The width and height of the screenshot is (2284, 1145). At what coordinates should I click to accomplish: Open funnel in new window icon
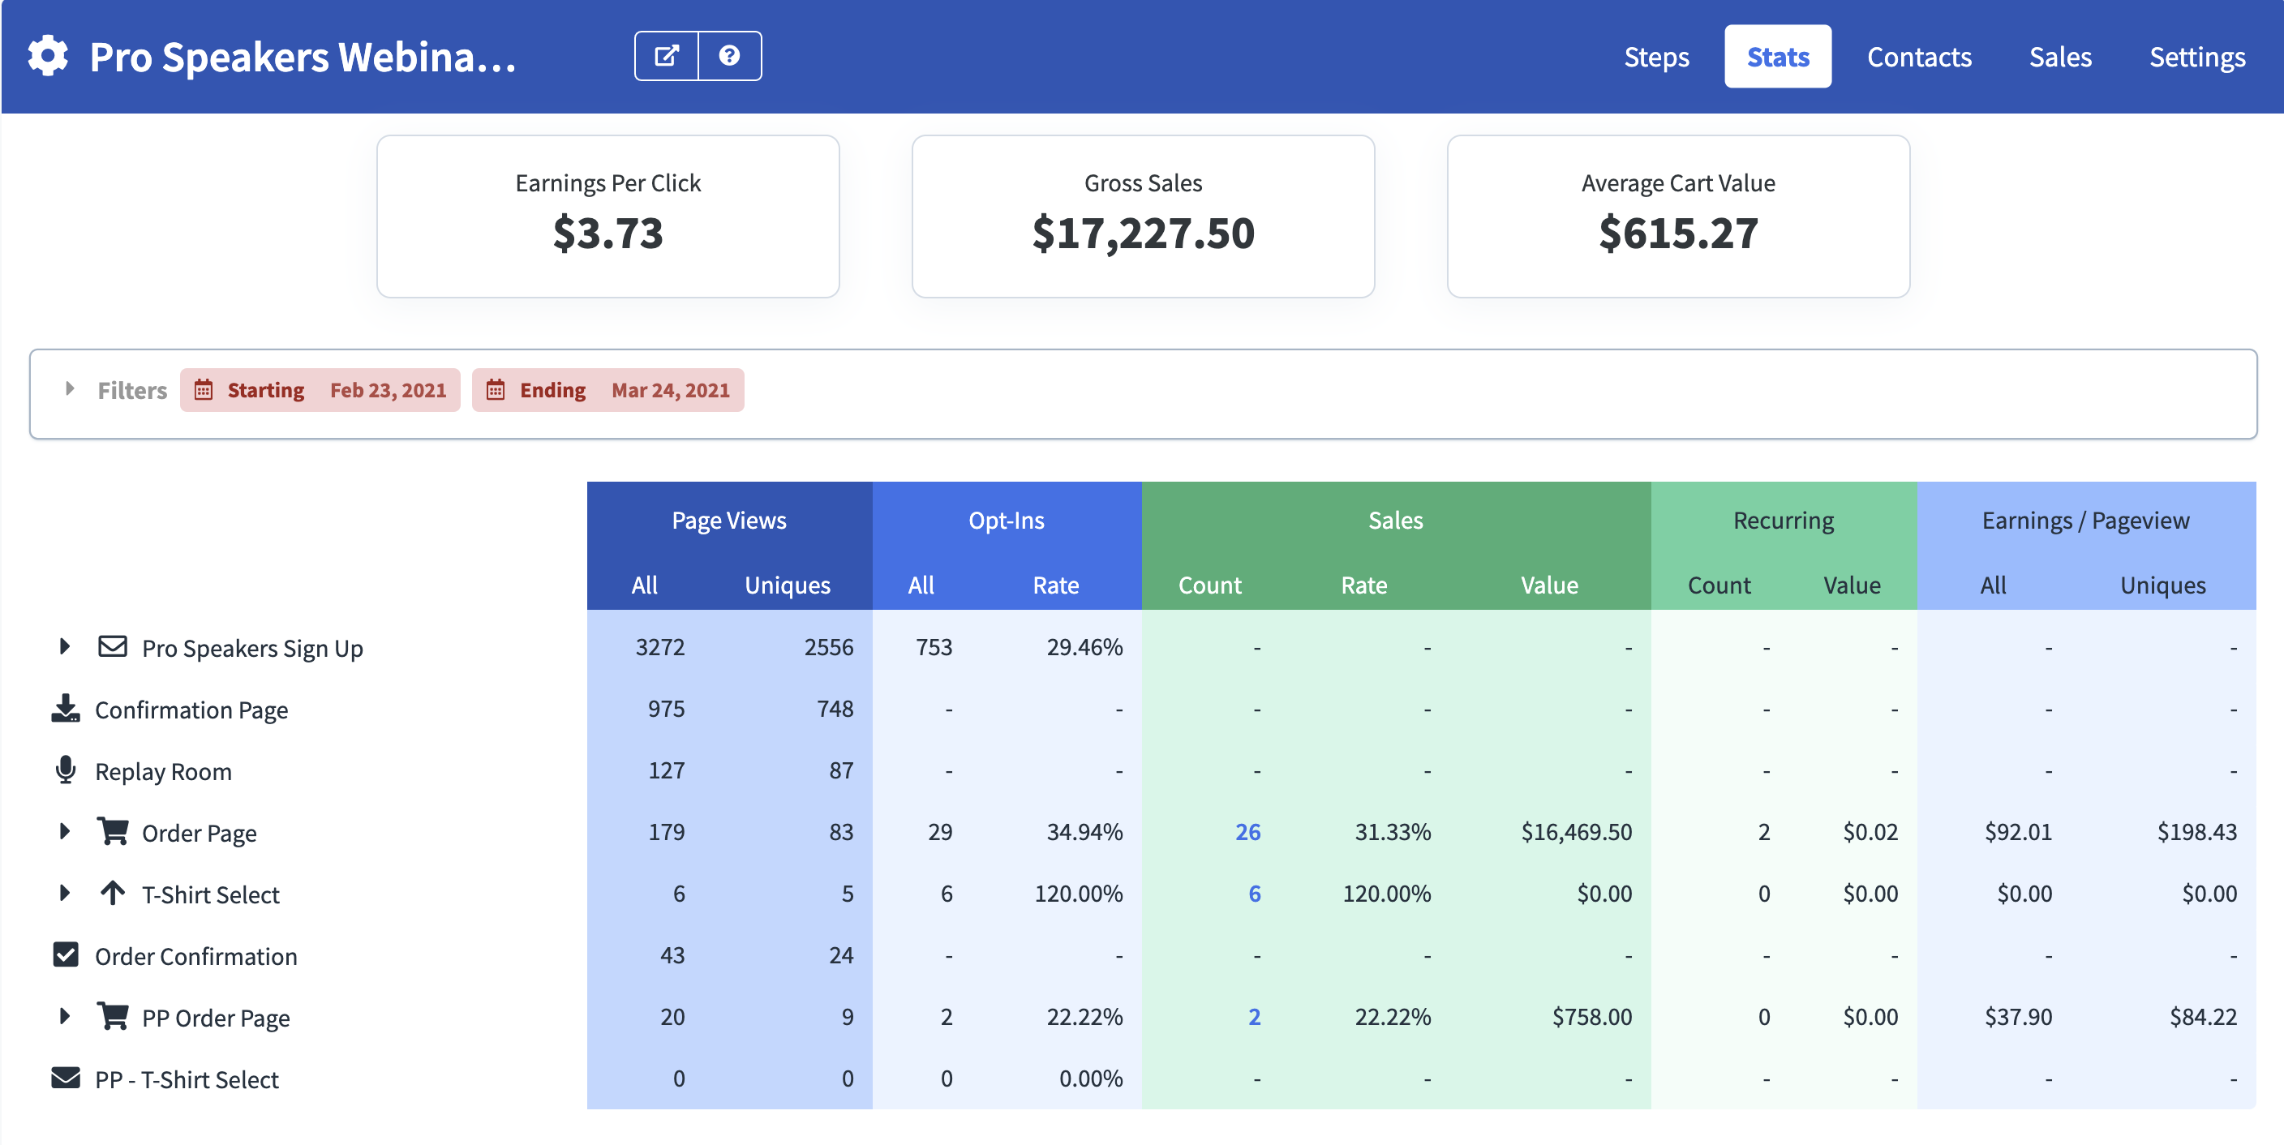point(666,56)
